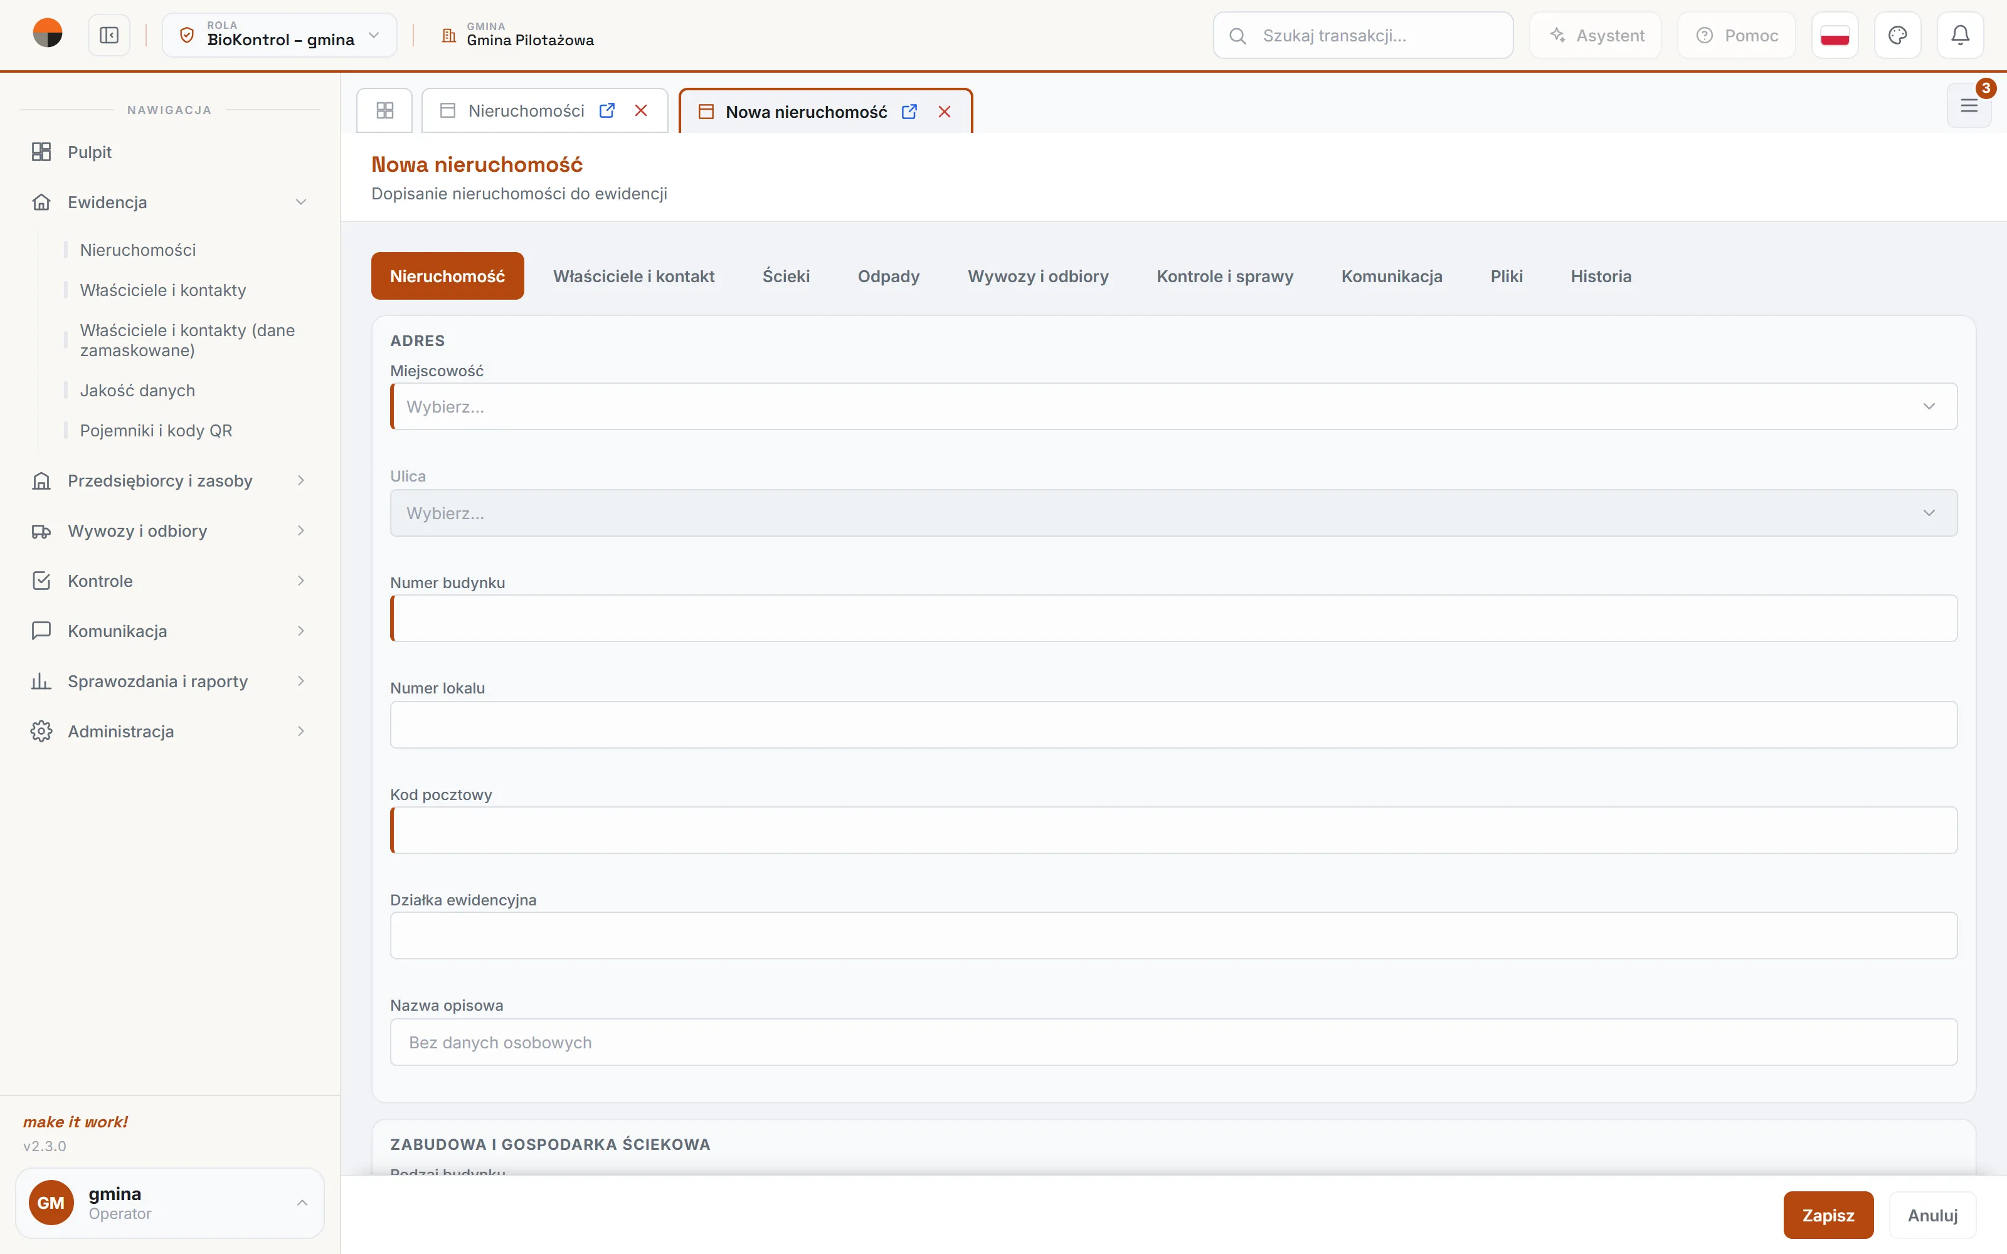Expand Przedsiębiorcy i zasoby menu
The image size is (2007, 1254).
coord(169,481)
